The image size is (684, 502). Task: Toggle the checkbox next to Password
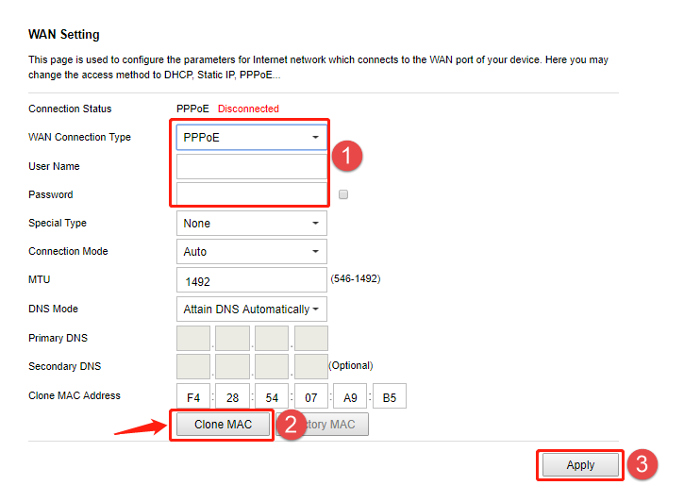coord(343,195)
